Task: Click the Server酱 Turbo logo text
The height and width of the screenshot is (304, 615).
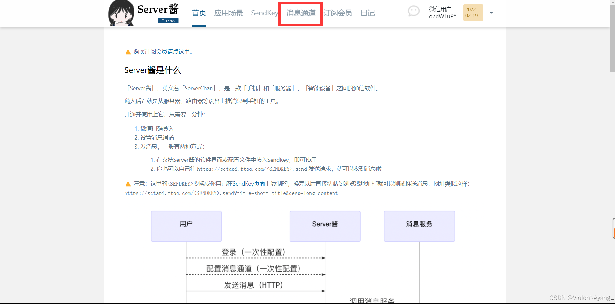Action: [x=158, y=13]
